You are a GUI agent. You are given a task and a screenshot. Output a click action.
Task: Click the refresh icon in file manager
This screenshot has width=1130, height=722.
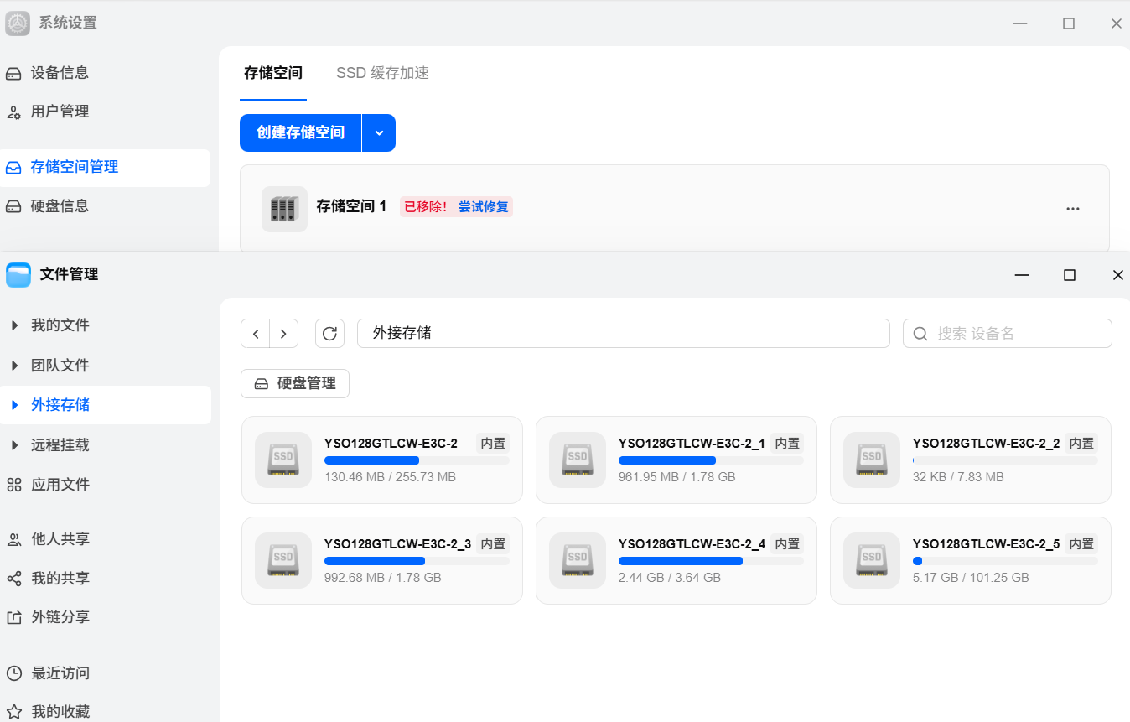click(329, 334)
